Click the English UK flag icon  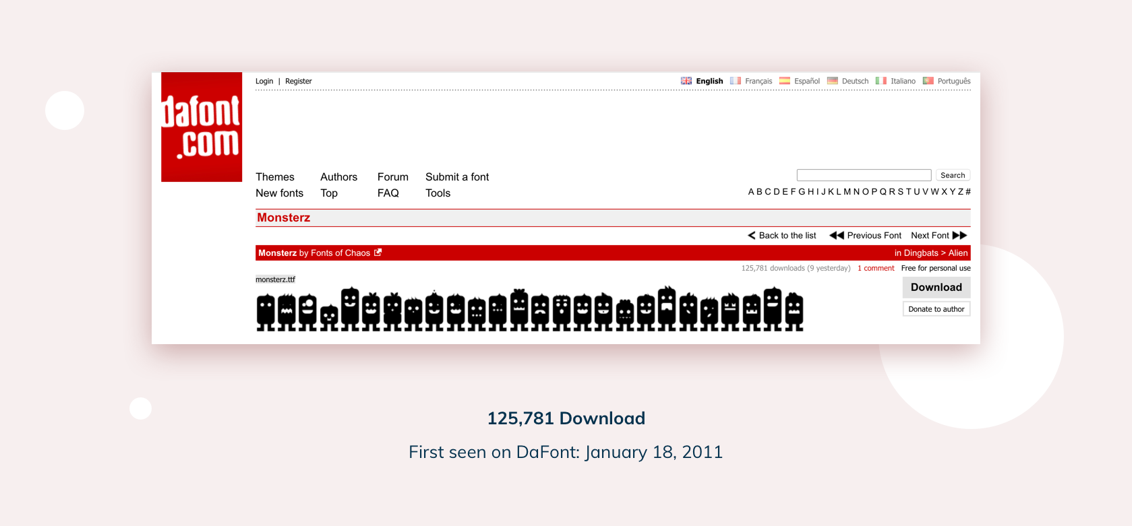pyautogui.click(x=686, y=81)
